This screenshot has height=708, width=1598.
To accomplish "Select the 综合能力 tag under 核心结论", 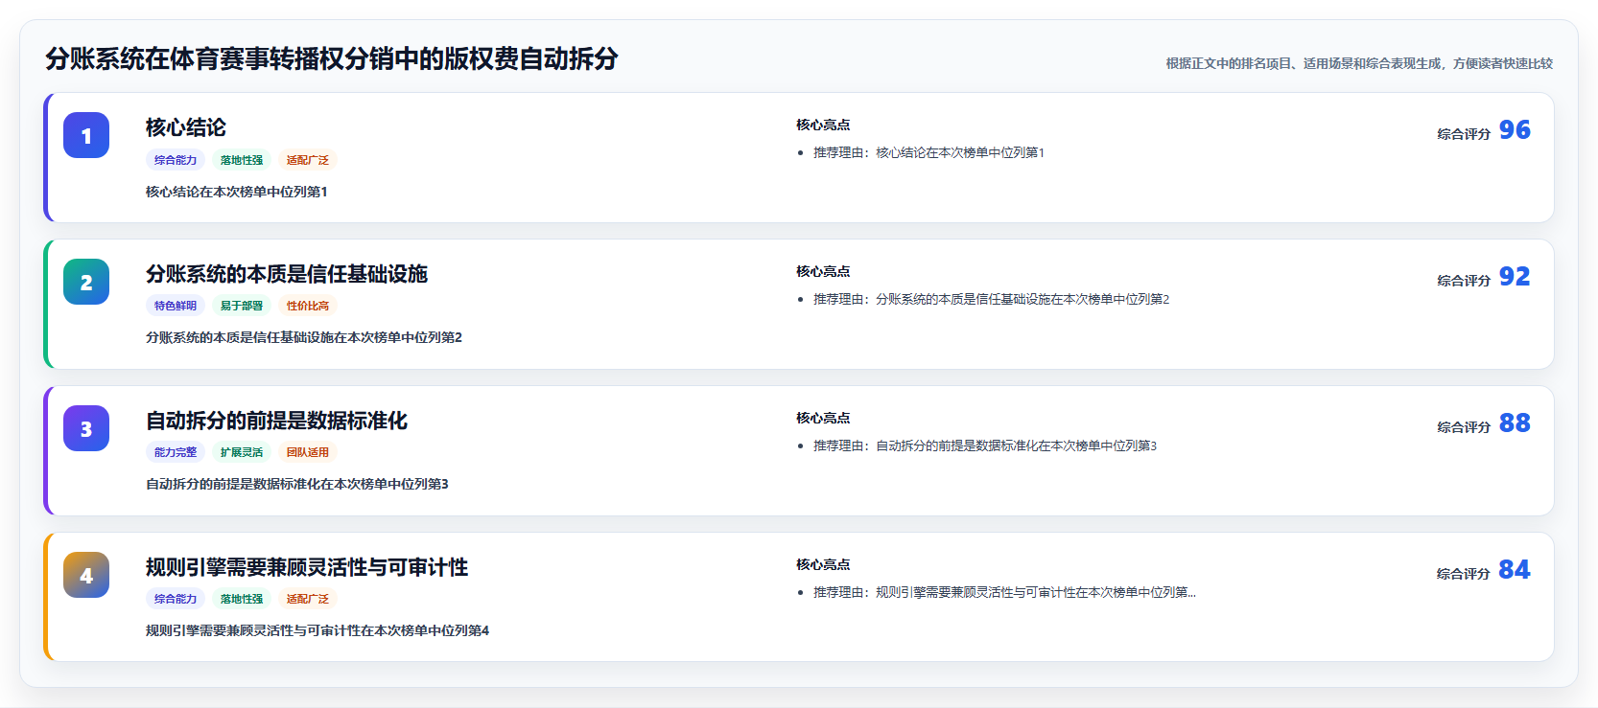I will point(176,160).
